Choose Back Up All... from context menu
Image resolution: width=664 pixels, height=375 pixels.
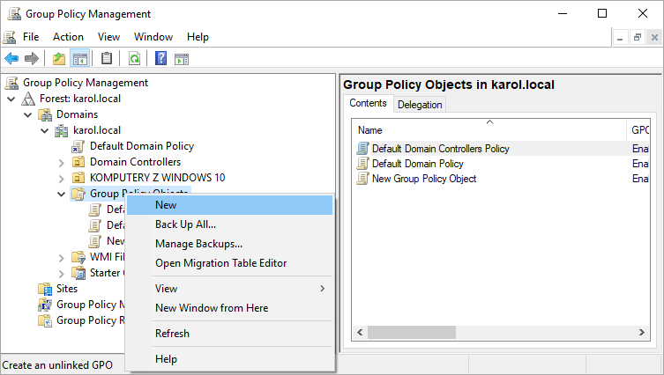pyautogui.click(x=185, y=224)
